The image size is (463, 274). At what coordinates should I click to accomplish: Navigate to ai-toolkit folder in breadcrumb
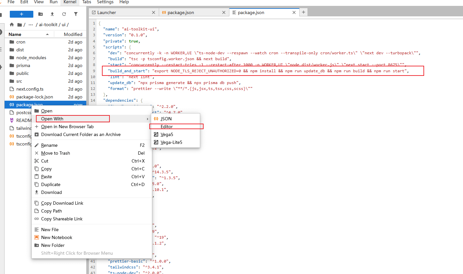click(x=47, y=25)
